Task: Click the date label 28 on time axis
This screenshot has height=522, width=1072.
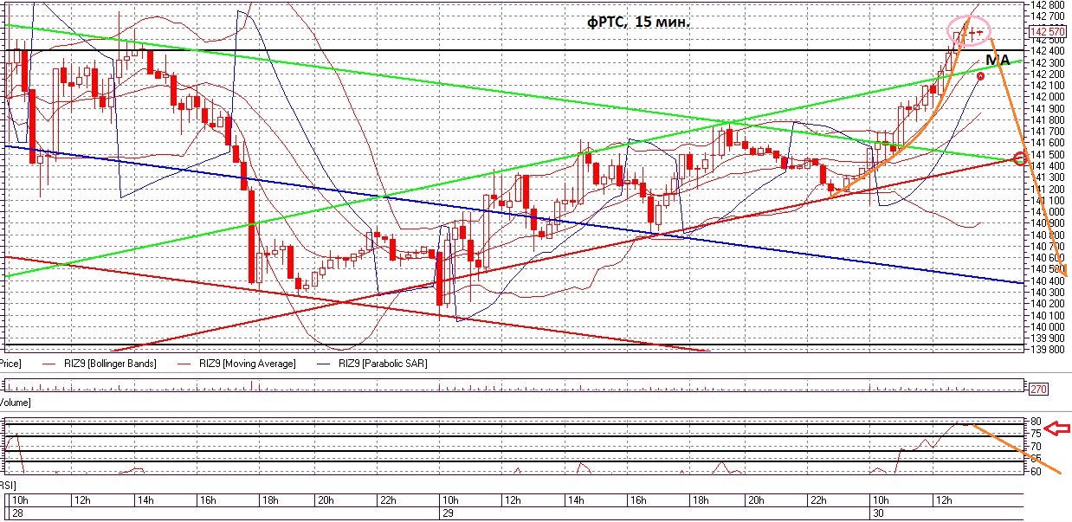Action: click(17, 513)
